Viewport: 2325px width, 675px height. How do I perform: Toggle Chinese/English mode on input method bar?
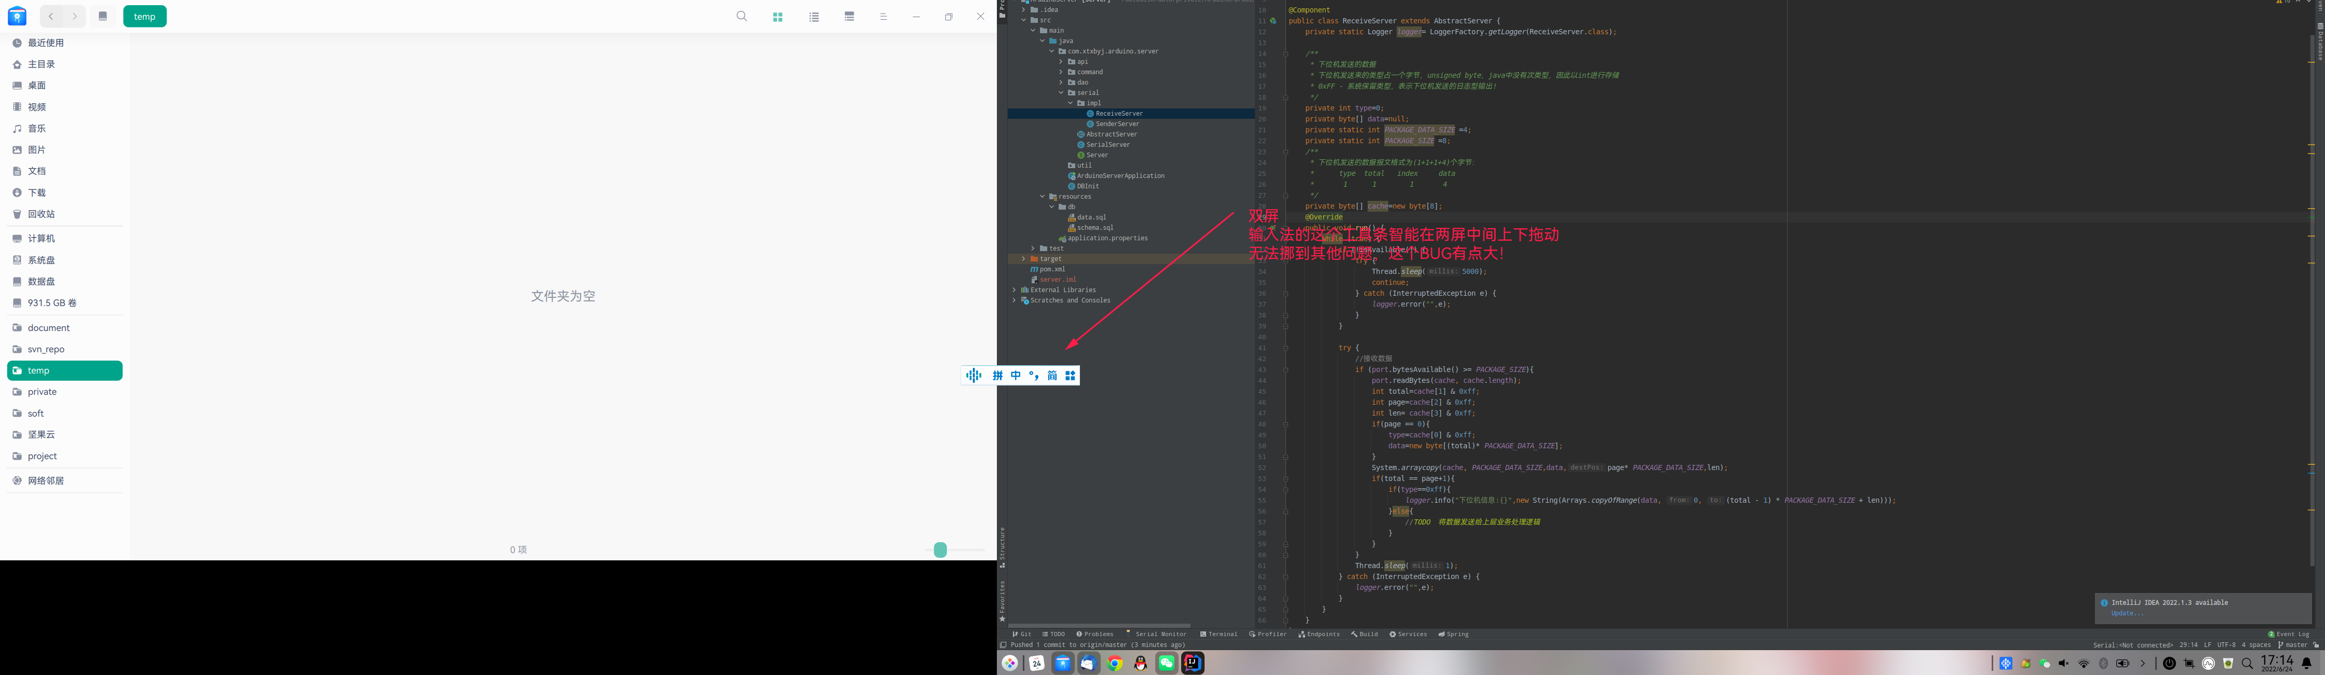[1016, 376]
